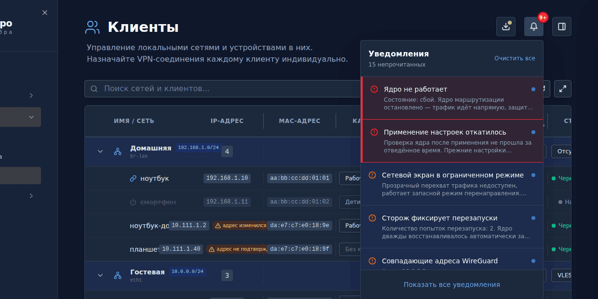
Task: Open the Сетевой экран в ограниченном режиме notification
Action: click(x=452, y=184)
